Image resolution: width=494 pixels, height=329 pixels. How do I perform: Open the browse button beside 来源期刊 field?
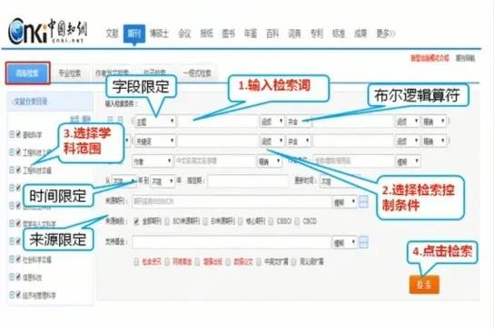coord(363,201)
